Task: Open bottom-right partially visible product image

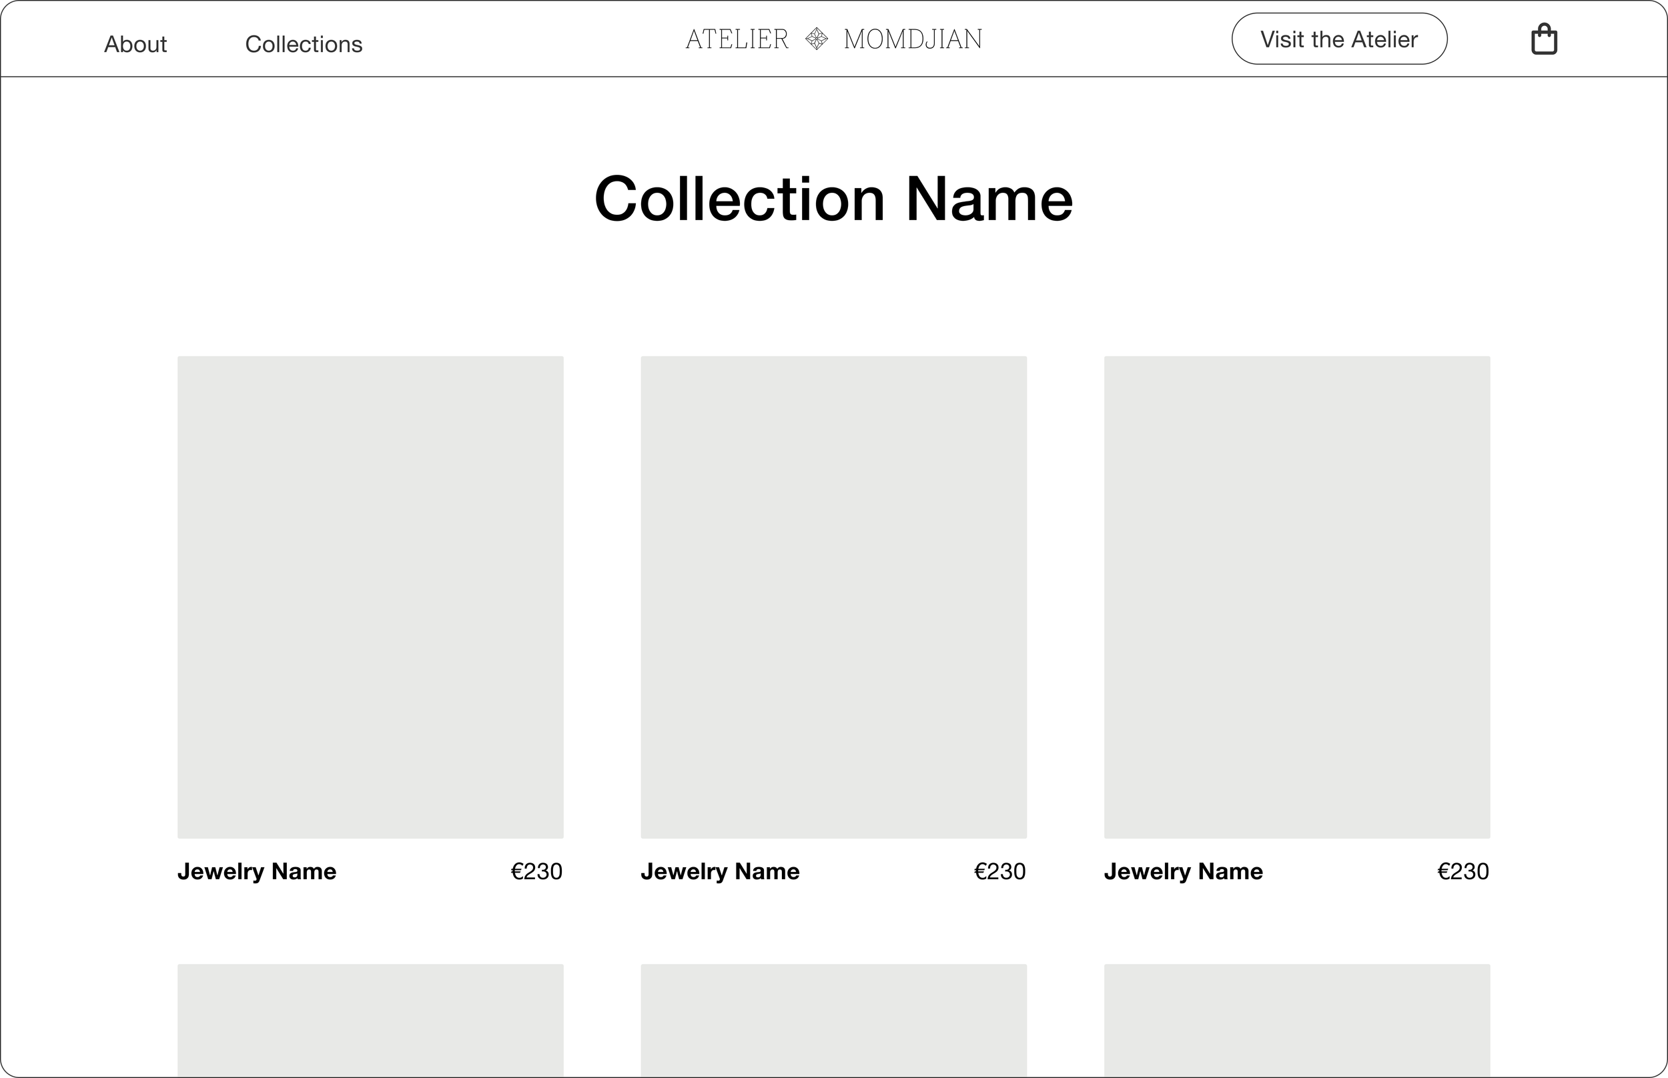Action: pyautogui.click(x=1297, y=1021)
